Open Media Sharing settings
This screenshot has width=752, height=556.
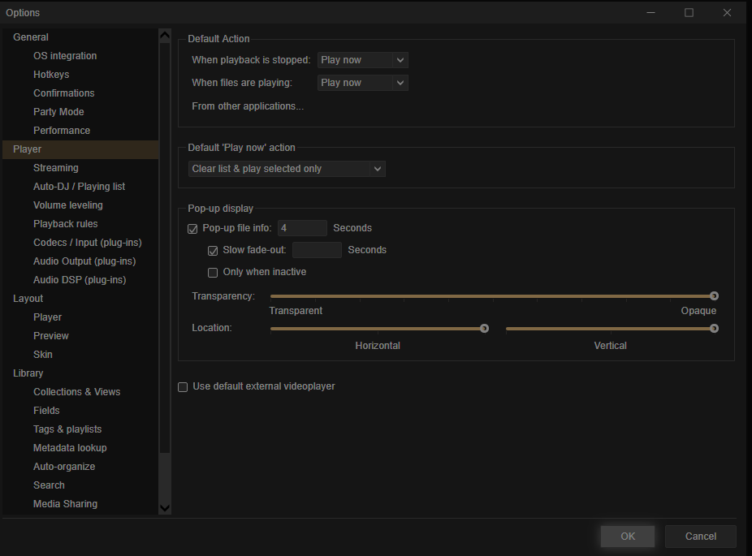tap(65, 504)
